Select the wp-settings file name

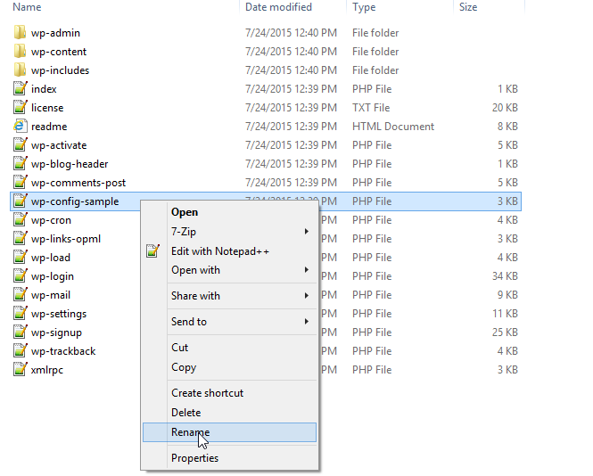point(59,314)
